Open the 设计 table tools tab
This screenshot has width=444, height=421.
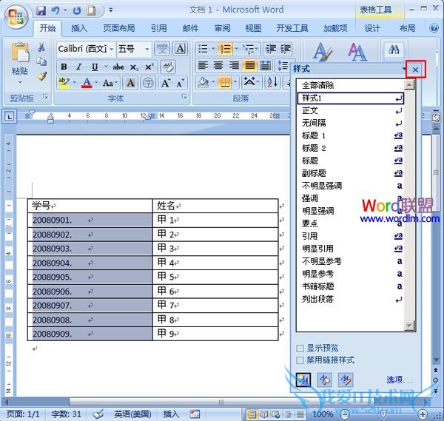[x=372, y=28]
